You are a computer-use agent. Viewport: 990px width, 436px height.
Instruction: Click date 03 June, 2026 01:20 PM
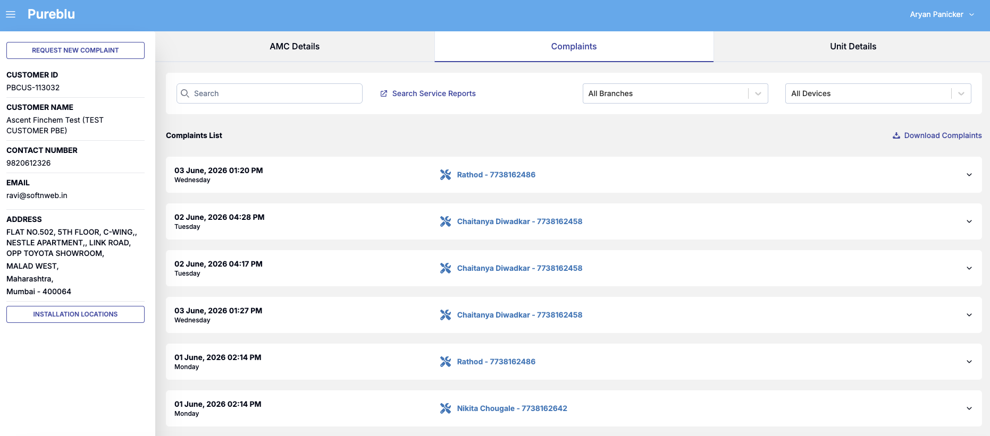(x=219, y=170)
